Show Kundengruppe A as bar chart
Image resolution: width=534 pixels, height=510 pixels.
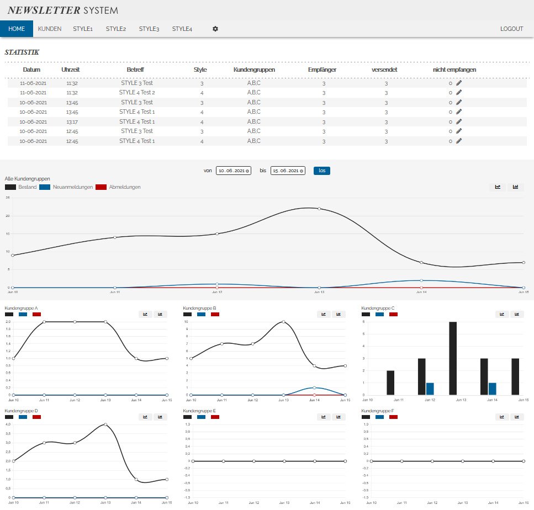tap(160, 314)
